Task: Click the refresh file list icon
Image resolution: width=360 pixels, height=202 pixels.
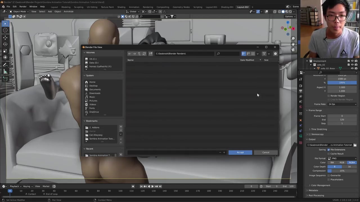Action: [x=144, y=54]
